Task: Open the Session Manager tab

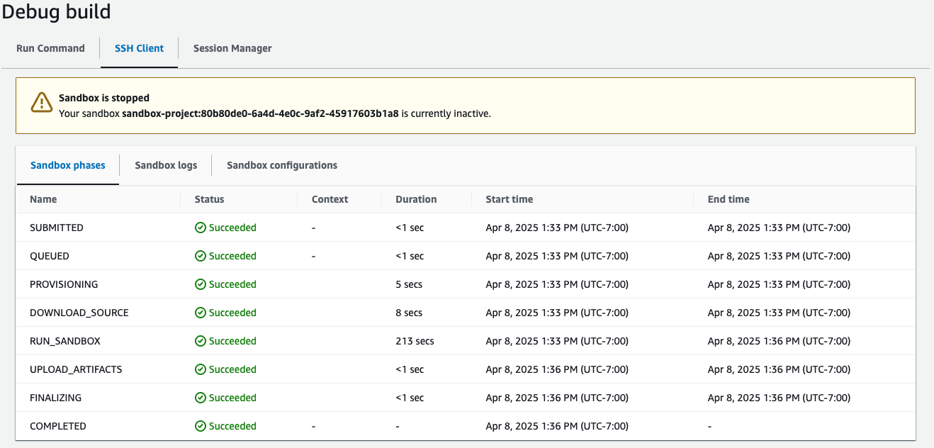Action: click(x=232, y=48)
